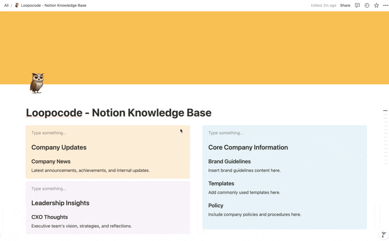The height and width of the screenshot is (241, 389).
Task: Click the Share button
Action: point(345,5)
